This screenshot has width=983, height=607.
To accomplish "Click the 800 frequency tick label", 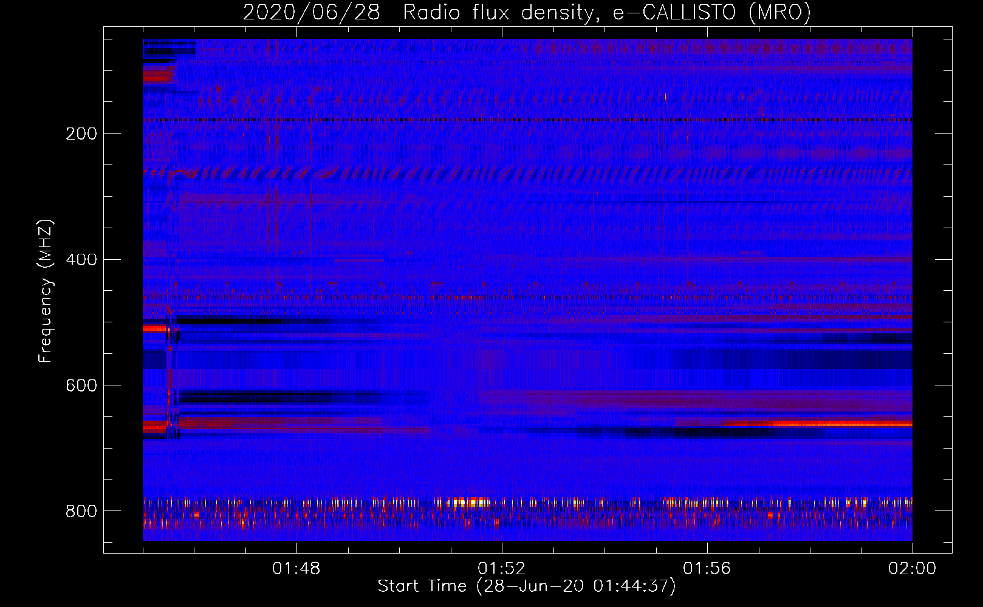I will tap(81, 511).
